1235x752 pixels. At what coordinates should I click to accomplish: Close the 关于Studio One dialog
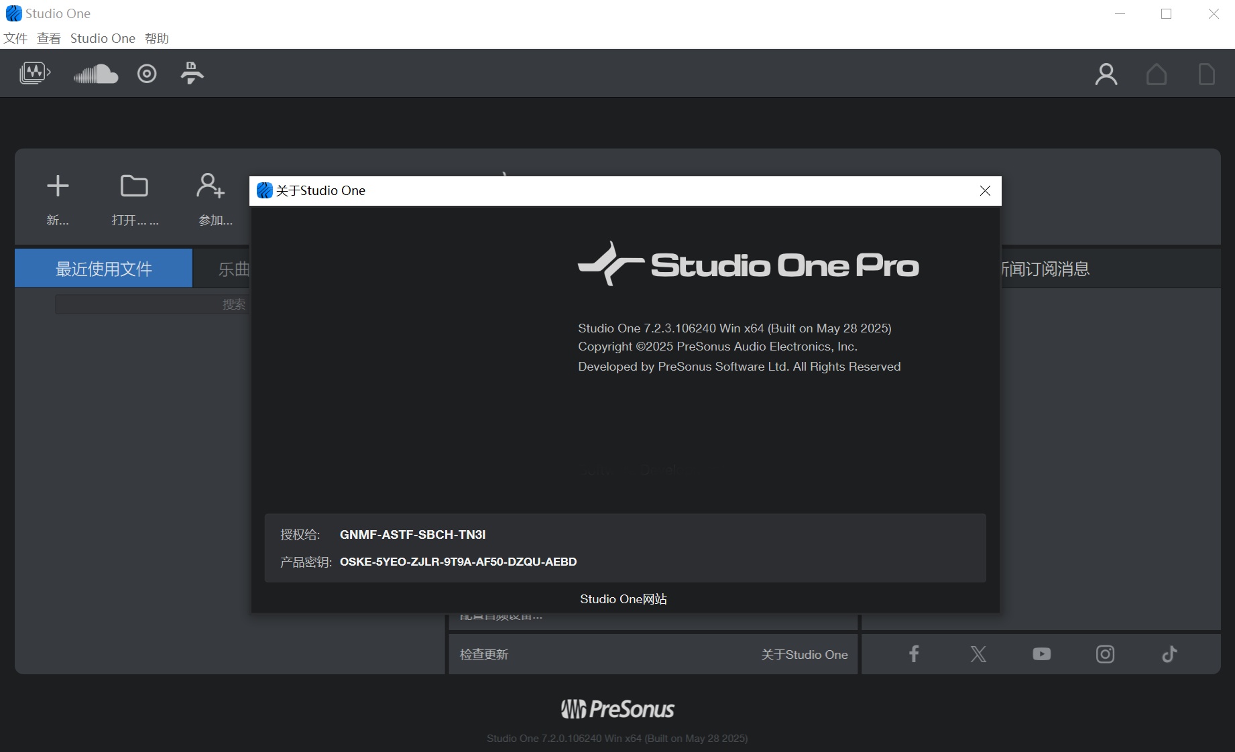pyautogui.click(x=985, y=191)
